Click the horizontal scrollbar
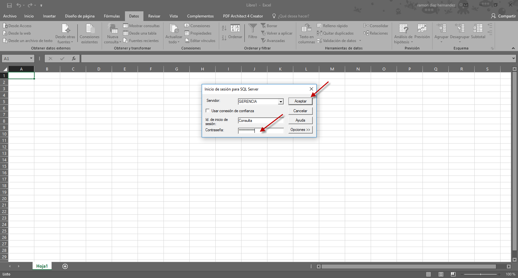 click(x=408, y=266)
